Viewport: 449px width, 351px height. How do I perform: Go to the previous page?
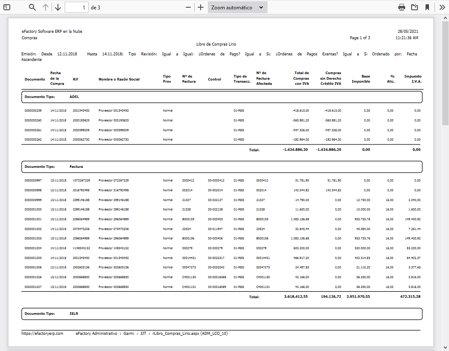click(46, 7)
